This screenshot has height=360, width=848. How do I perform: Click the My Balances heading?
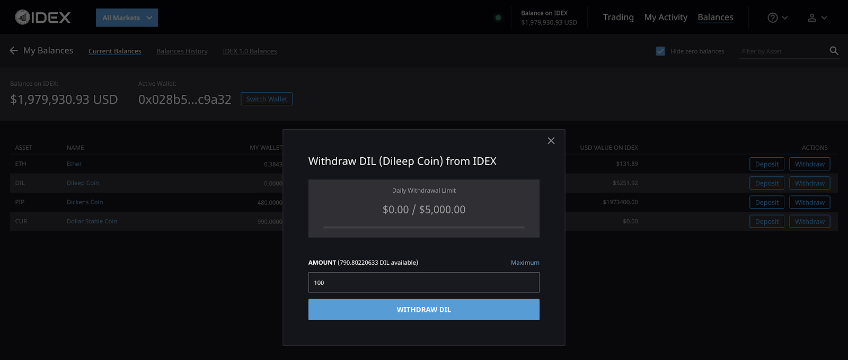coord(48,50)
